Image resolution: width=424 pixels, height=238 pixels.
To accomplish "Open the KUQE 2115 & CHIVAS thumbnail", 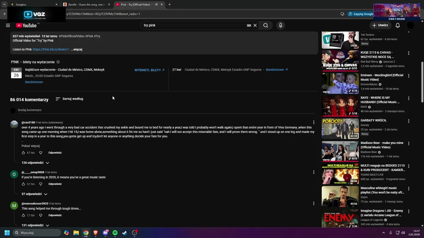I will pyautogui.click(x=340, y=61).
